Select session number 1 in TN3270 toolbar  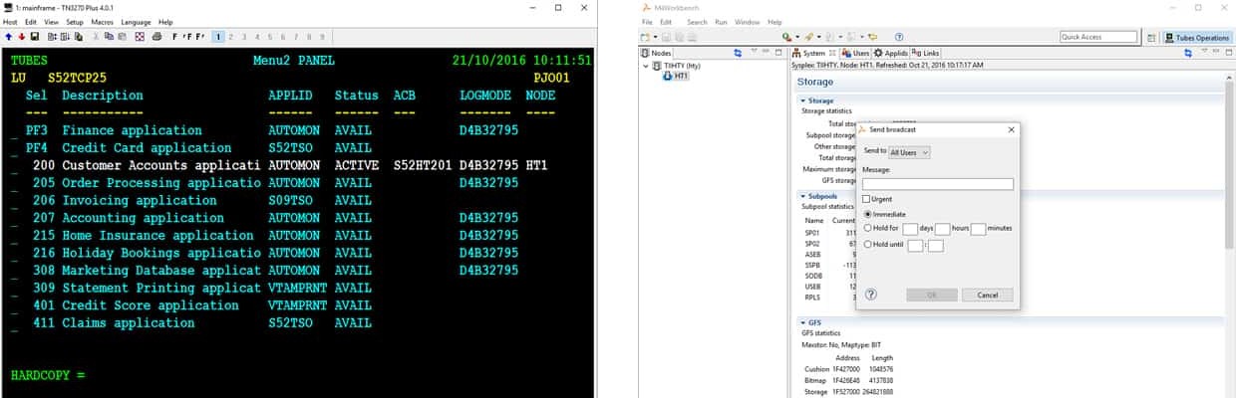pyautogui.click(x=218, y=37)
